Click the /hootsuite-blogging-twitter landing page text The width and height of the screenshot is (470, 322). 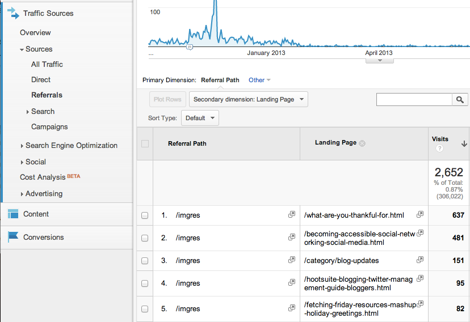click(x=359, y=283)
